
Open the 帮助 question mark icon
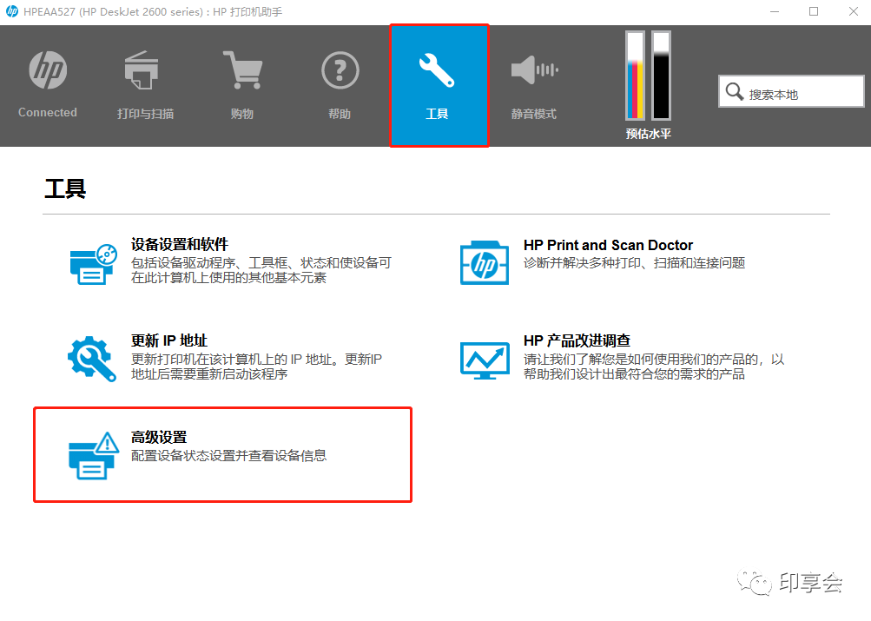click(x=340, y=70)
